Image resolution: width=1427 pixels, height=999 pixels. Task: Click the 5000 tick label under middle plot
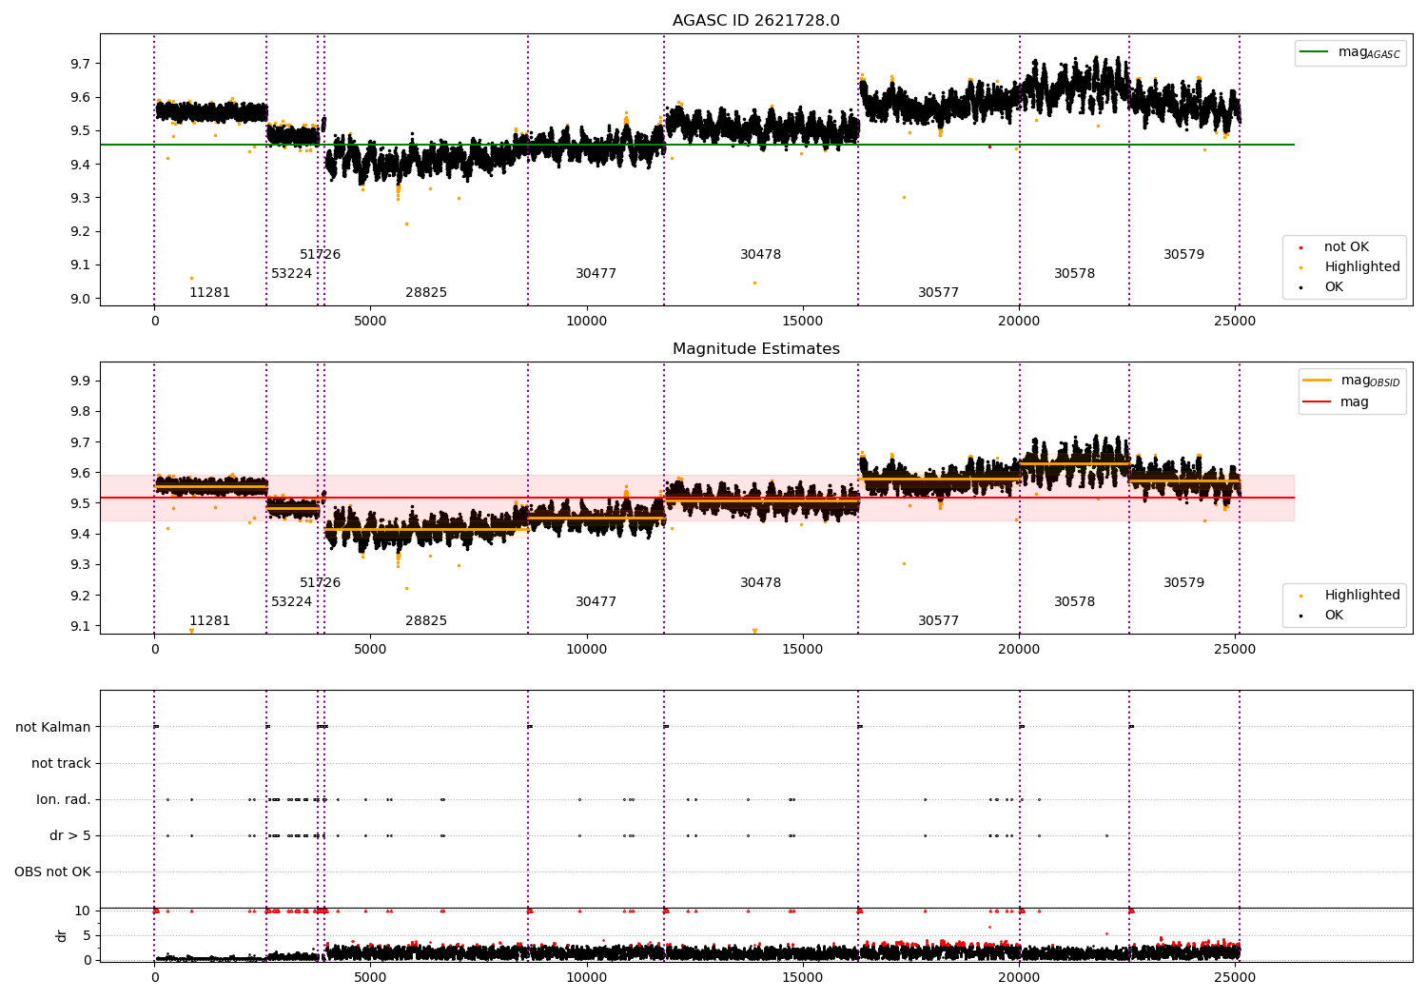(370, 650)
